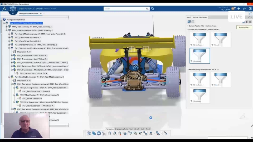Click the tree structure display toolbar icon

tap(165, 133)
